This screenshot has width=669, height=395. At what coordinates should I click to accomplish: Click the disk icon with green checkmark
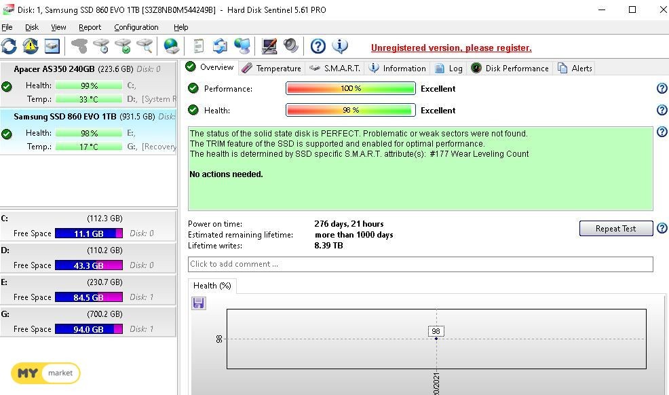[123, 46]
